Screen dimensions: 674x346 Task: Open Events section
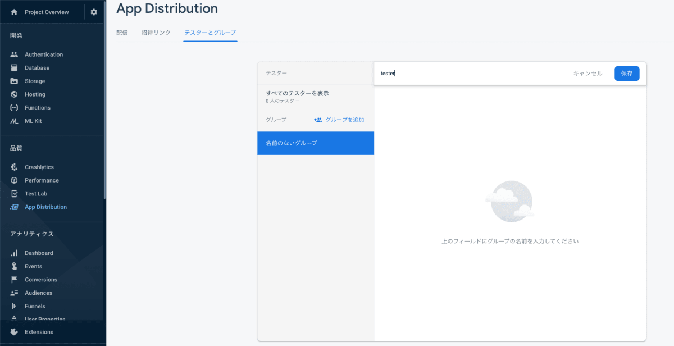[x=33, y=266]
